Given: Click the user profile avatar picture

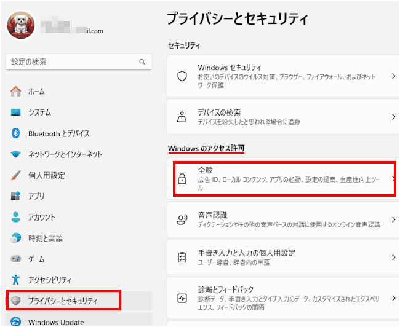Looking at the screenshot, I should coord(21,25).
